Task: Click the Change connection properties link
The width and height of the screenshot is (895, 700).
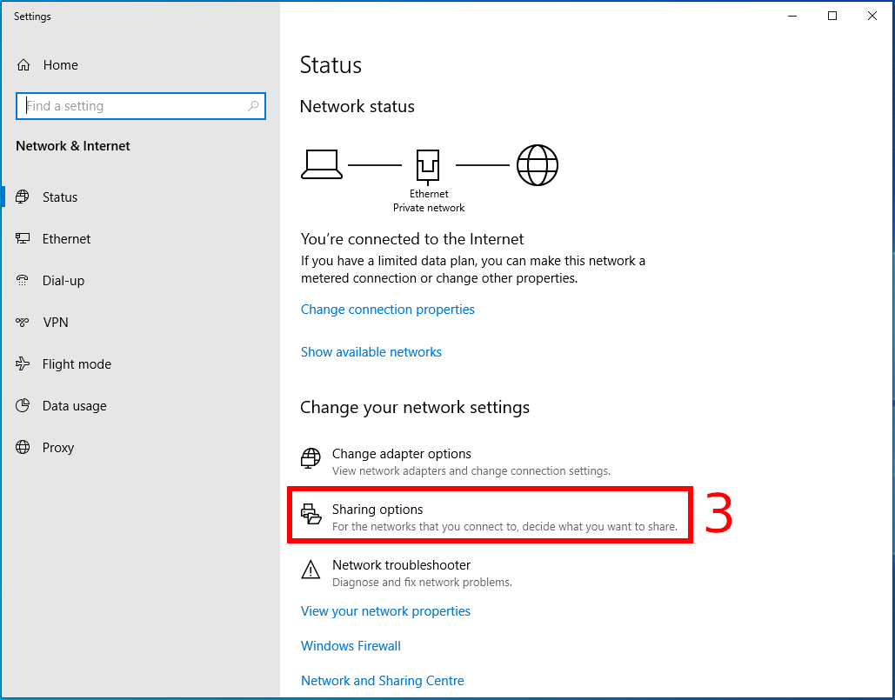Action: pos(387,310)
